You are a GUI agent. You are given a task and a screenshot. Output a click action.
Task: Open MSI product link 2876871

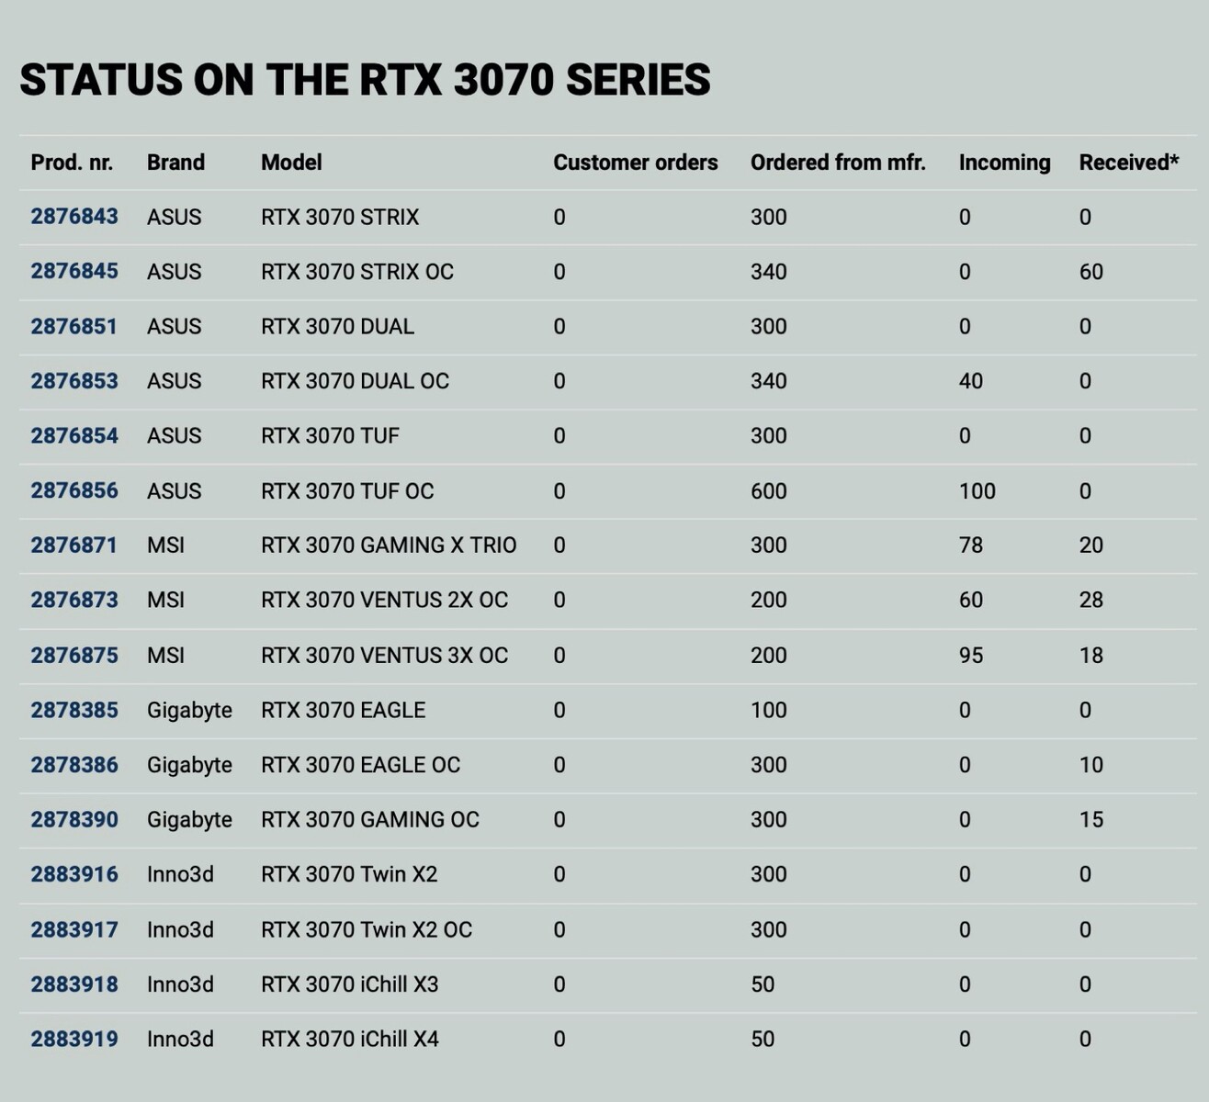[x=74, y=545]
